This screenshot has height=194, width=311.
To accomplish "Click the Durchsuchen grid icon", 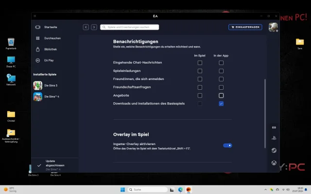I will tap(38, 38).
